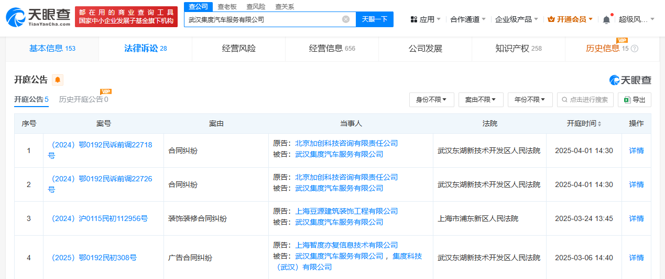The width and height of the screenshot is (665, 279).
Task: Select the 开庭公告 5 sub-tab
Action: click(31, 99)
